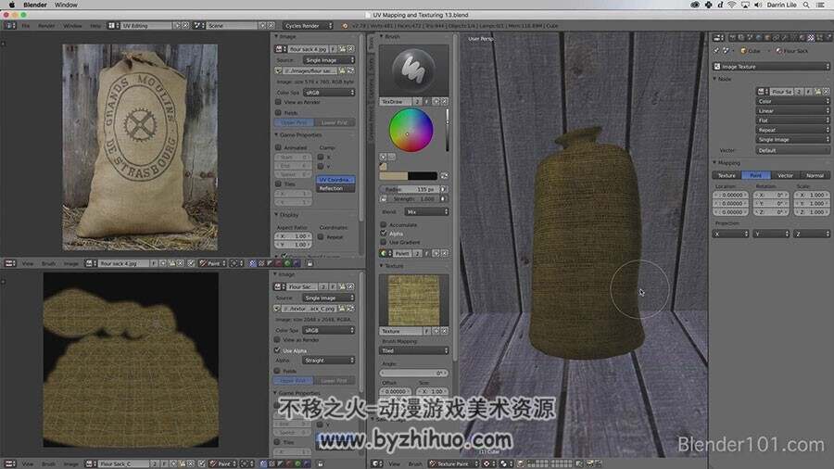This screenshot has width=834, height=469.
Task: Open the Image Texture node type dropdown
Action: pyautogui.click(x=771, y=67)
